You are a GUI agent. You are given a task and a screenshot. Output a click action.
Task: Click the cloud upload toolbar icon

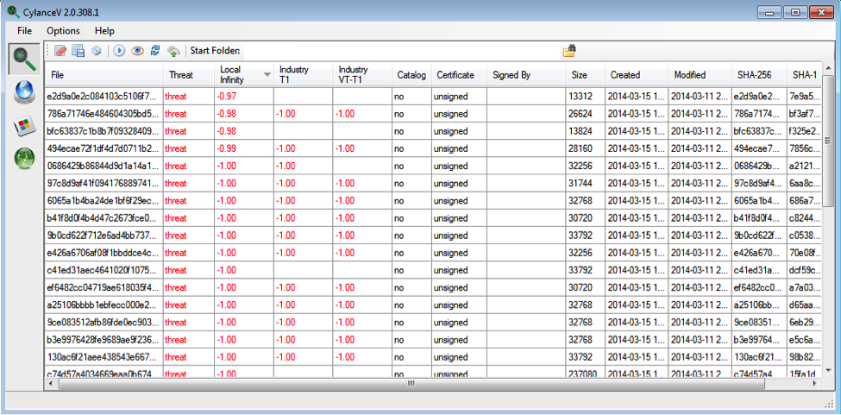tap(173, 52)
